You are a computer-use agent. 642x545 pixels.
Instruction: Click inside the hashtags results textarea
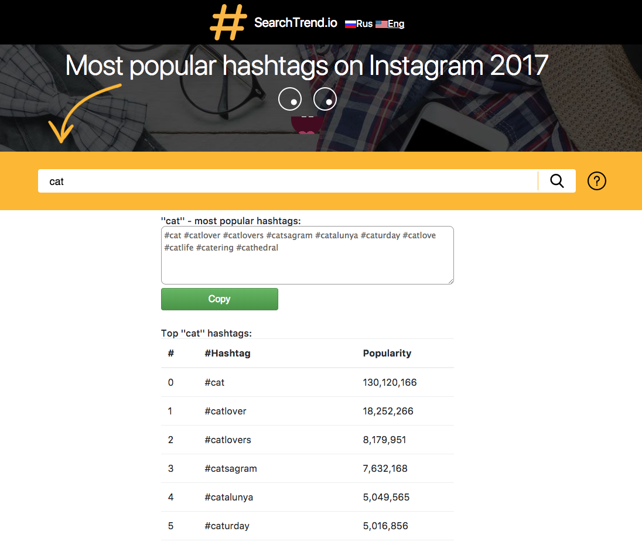[x=307, y=255]
